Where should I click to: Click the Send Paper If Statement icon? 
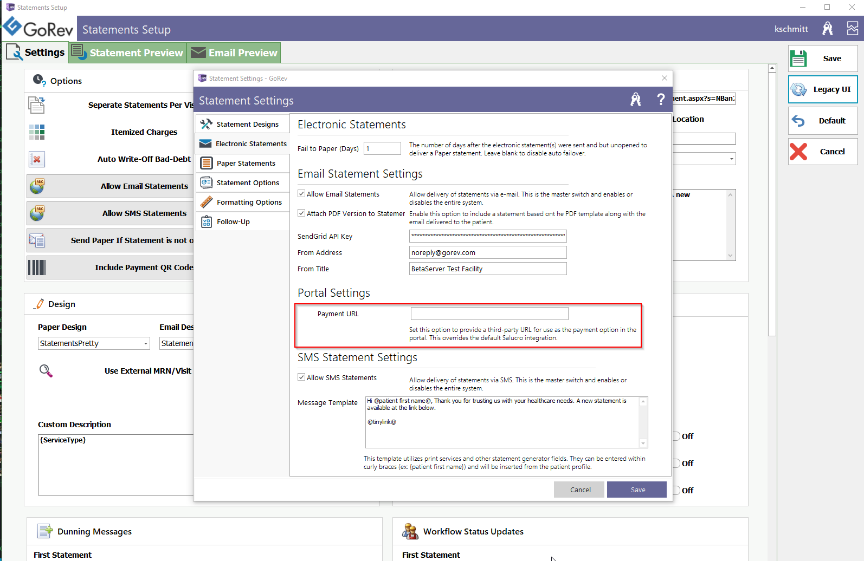(x=37, y=240)
